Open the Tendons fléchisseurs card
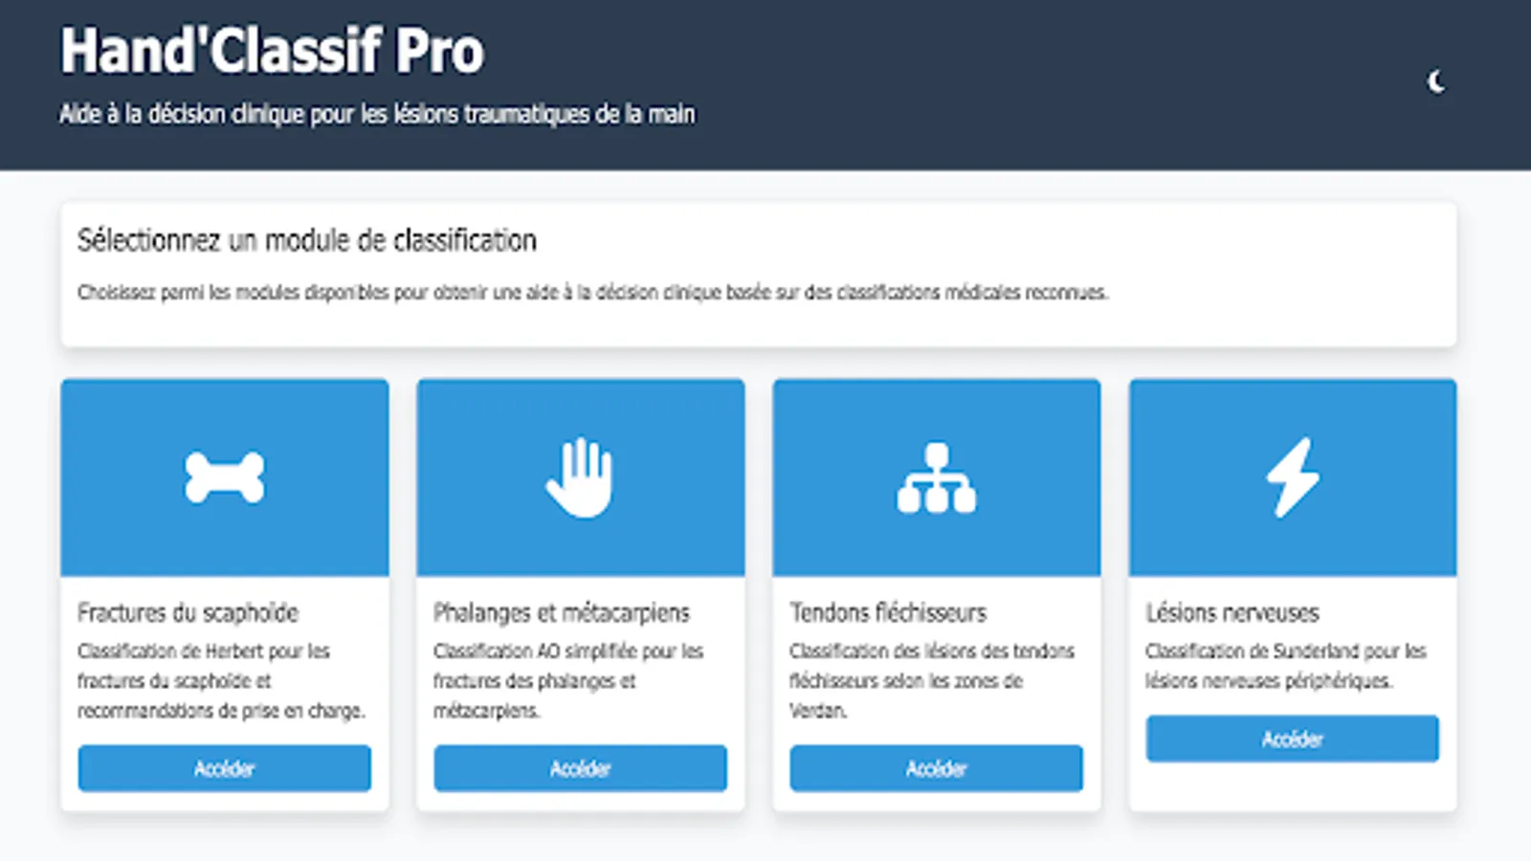Image resolution: width=1531 pixels, height=861 pixels. tap(936, 593)
